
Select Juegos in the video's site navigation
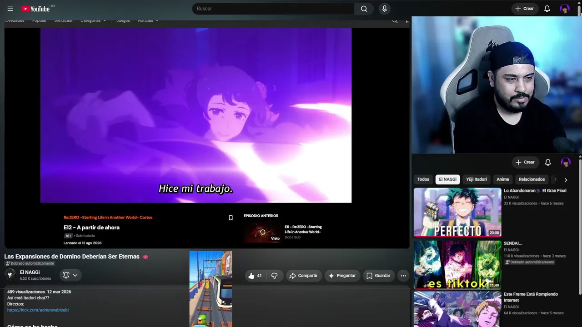(x=123, y=20)
